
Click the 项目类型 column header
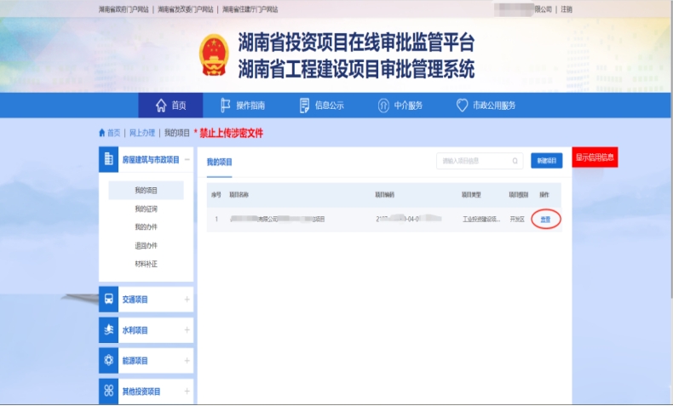471,195
